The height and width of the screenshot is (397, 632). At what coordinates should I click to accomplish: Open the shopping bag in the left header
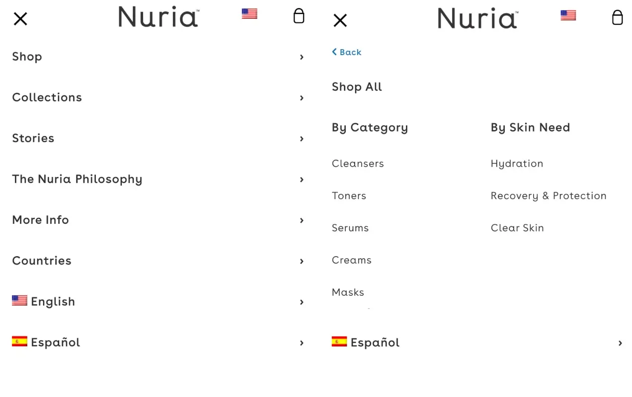[x=299, y=16]
